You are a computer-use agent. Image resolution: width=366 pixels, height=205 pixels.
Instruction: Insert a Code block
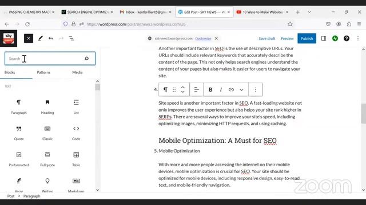tap(76, 133)
